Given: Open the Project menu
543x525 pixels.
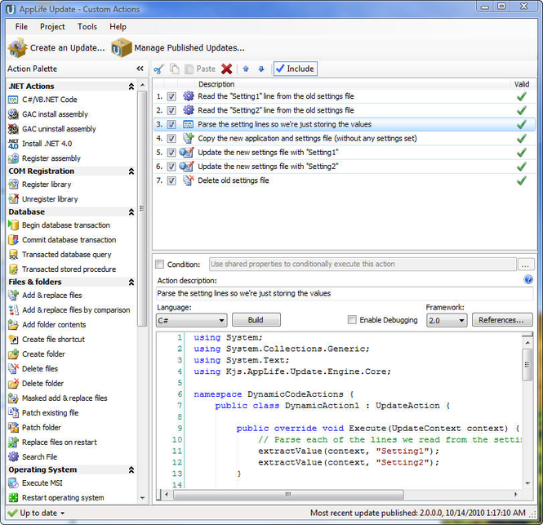Looking at the screenshot, I should [x=52, y=27].
